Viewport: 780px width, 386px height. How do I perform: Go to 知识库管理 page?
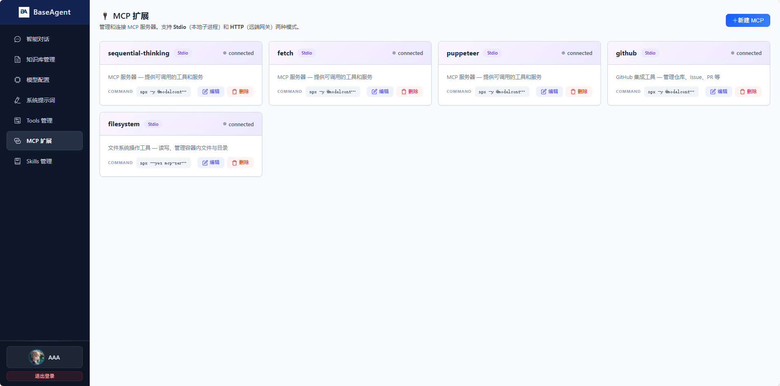coord(44,59)
